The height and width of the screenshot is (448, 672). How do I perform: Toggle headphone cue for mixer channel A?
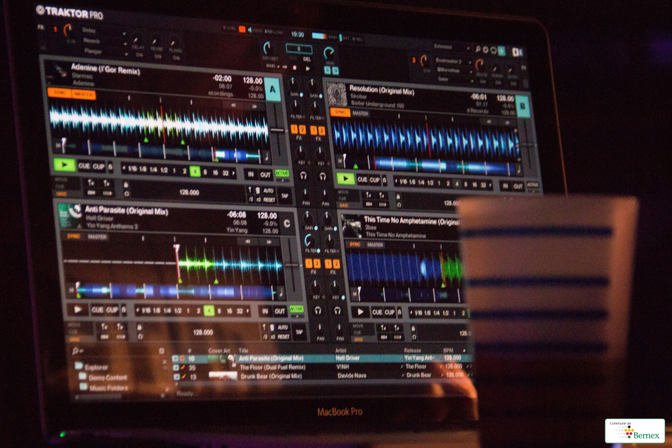(303, 175)
